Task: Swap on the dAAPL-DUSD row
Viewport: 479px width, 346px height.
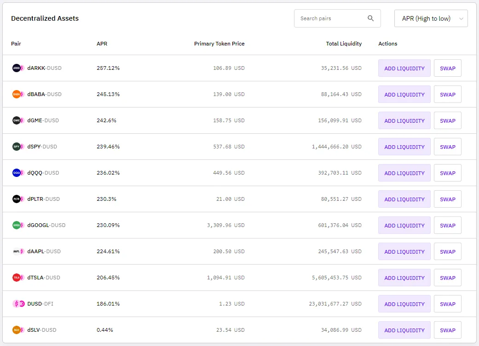Action: (x=448, y=252)
